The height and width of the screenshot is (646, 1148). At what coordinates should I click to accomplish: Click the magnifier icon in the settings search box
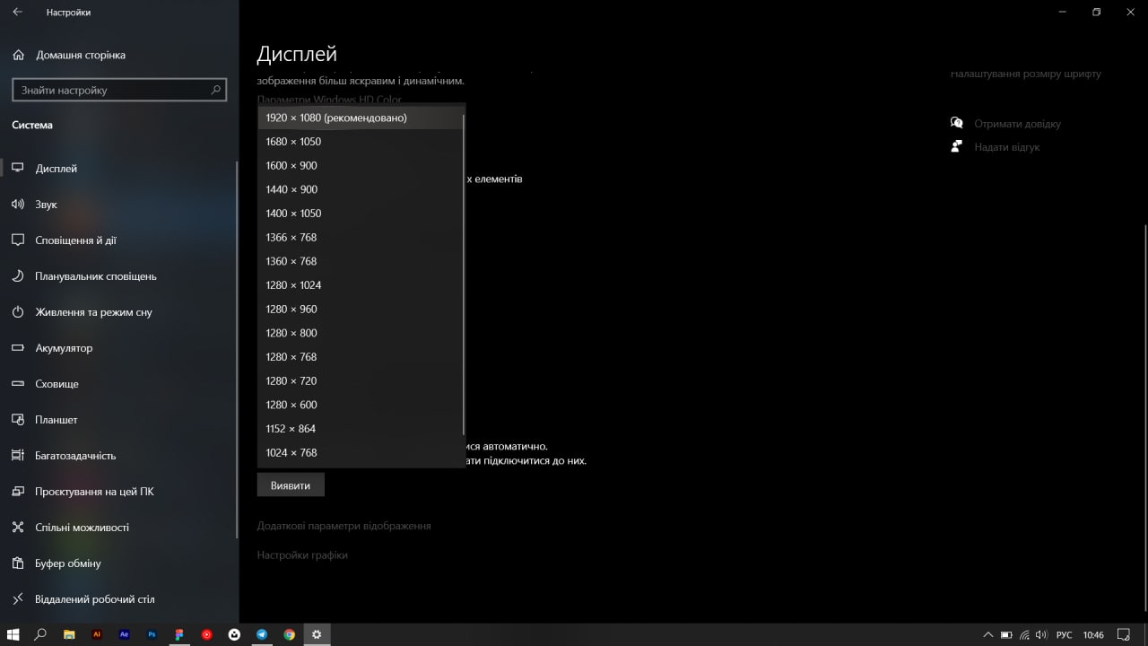[215, 90]
